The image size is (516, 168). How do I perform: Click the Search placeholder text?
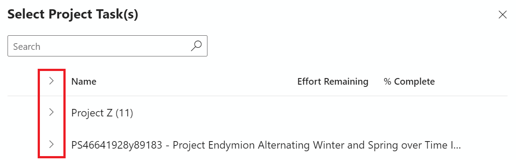click(x=27, y=46)
